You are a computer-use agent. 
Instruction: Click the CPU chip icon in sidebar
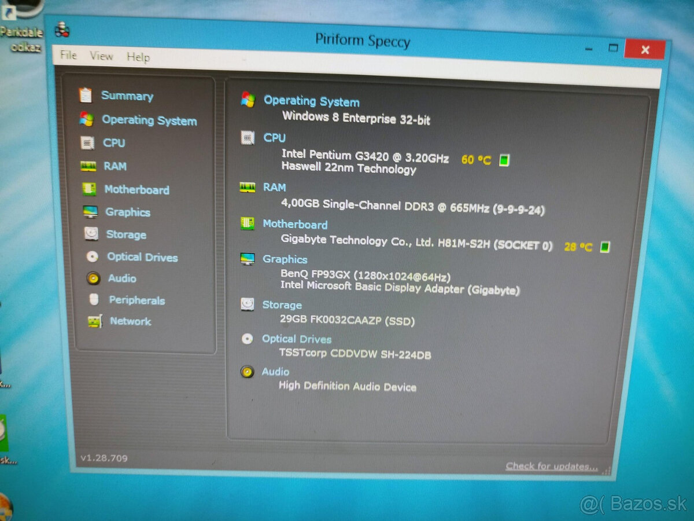pyautogui.click(x=87, y=142)
